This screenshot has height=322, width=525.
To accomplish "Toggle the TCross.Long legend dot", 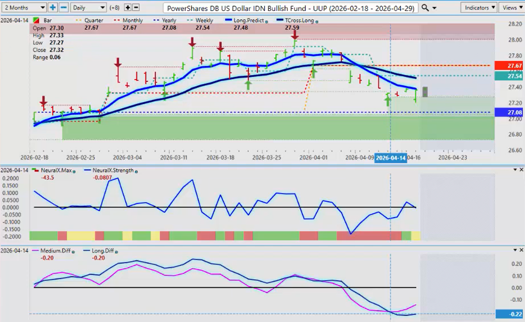I will coord(316,21).
